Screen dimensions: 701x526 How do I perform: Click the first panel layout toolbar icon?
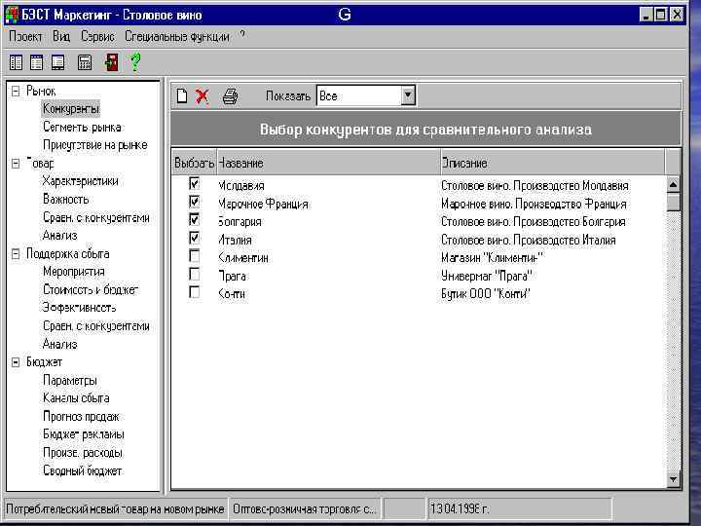16,62
